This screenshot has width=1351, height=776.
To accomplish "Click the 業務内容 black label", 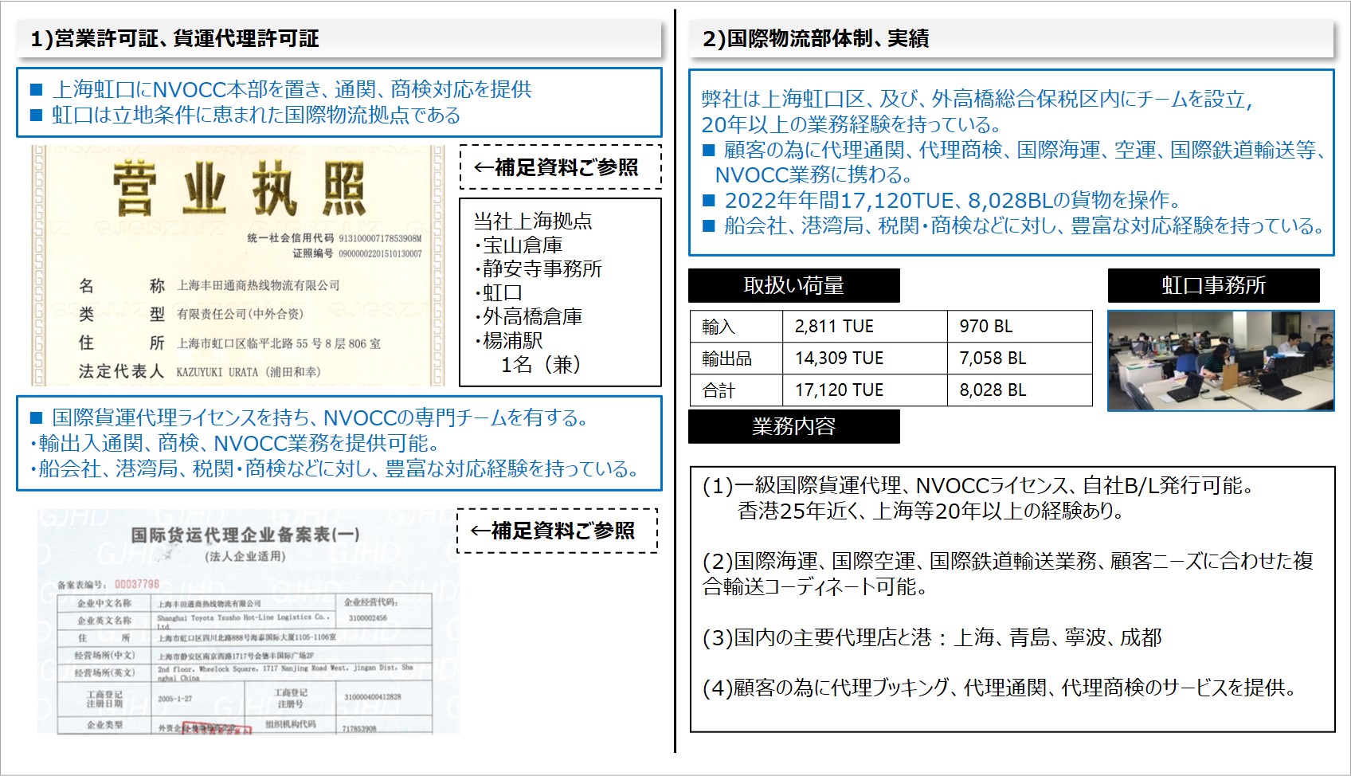I will [793, 426].
